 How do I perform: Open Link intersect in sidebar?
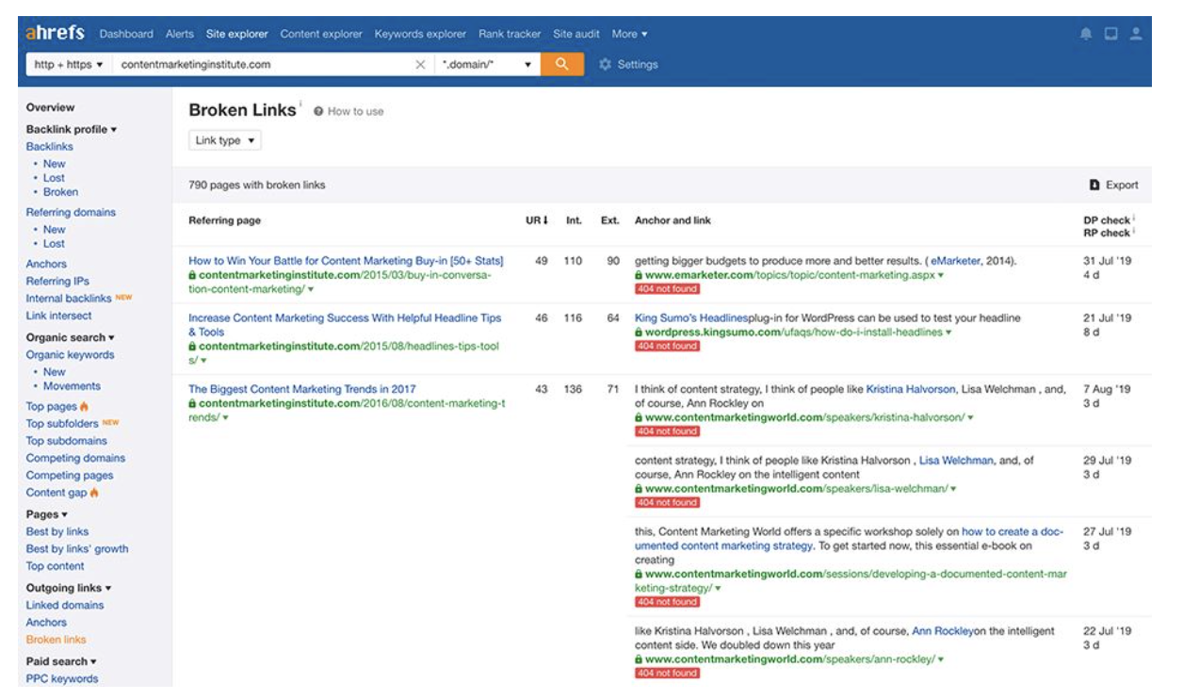59,316
